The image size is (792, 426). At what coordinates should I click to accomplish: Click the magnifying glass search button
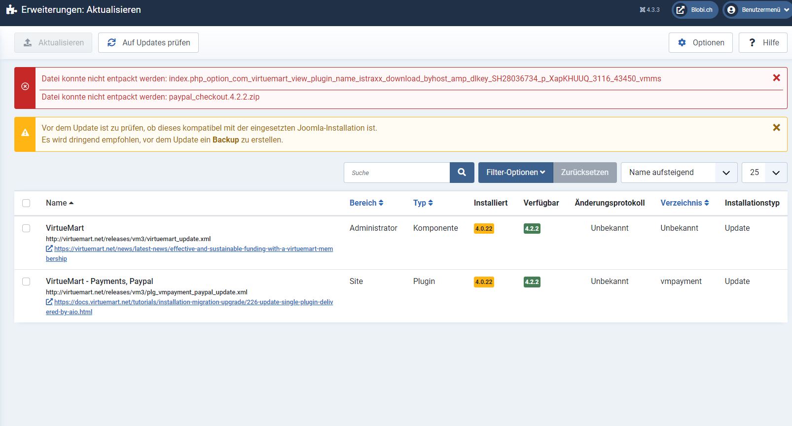click(x=462, y=173)
